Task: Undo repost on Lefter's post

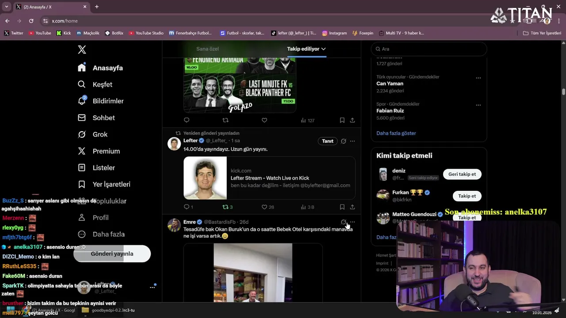Action: 227,207
